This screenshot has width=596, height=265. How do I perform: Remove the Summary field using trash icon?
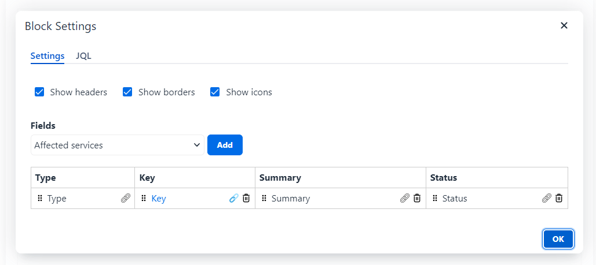[417, 198]
